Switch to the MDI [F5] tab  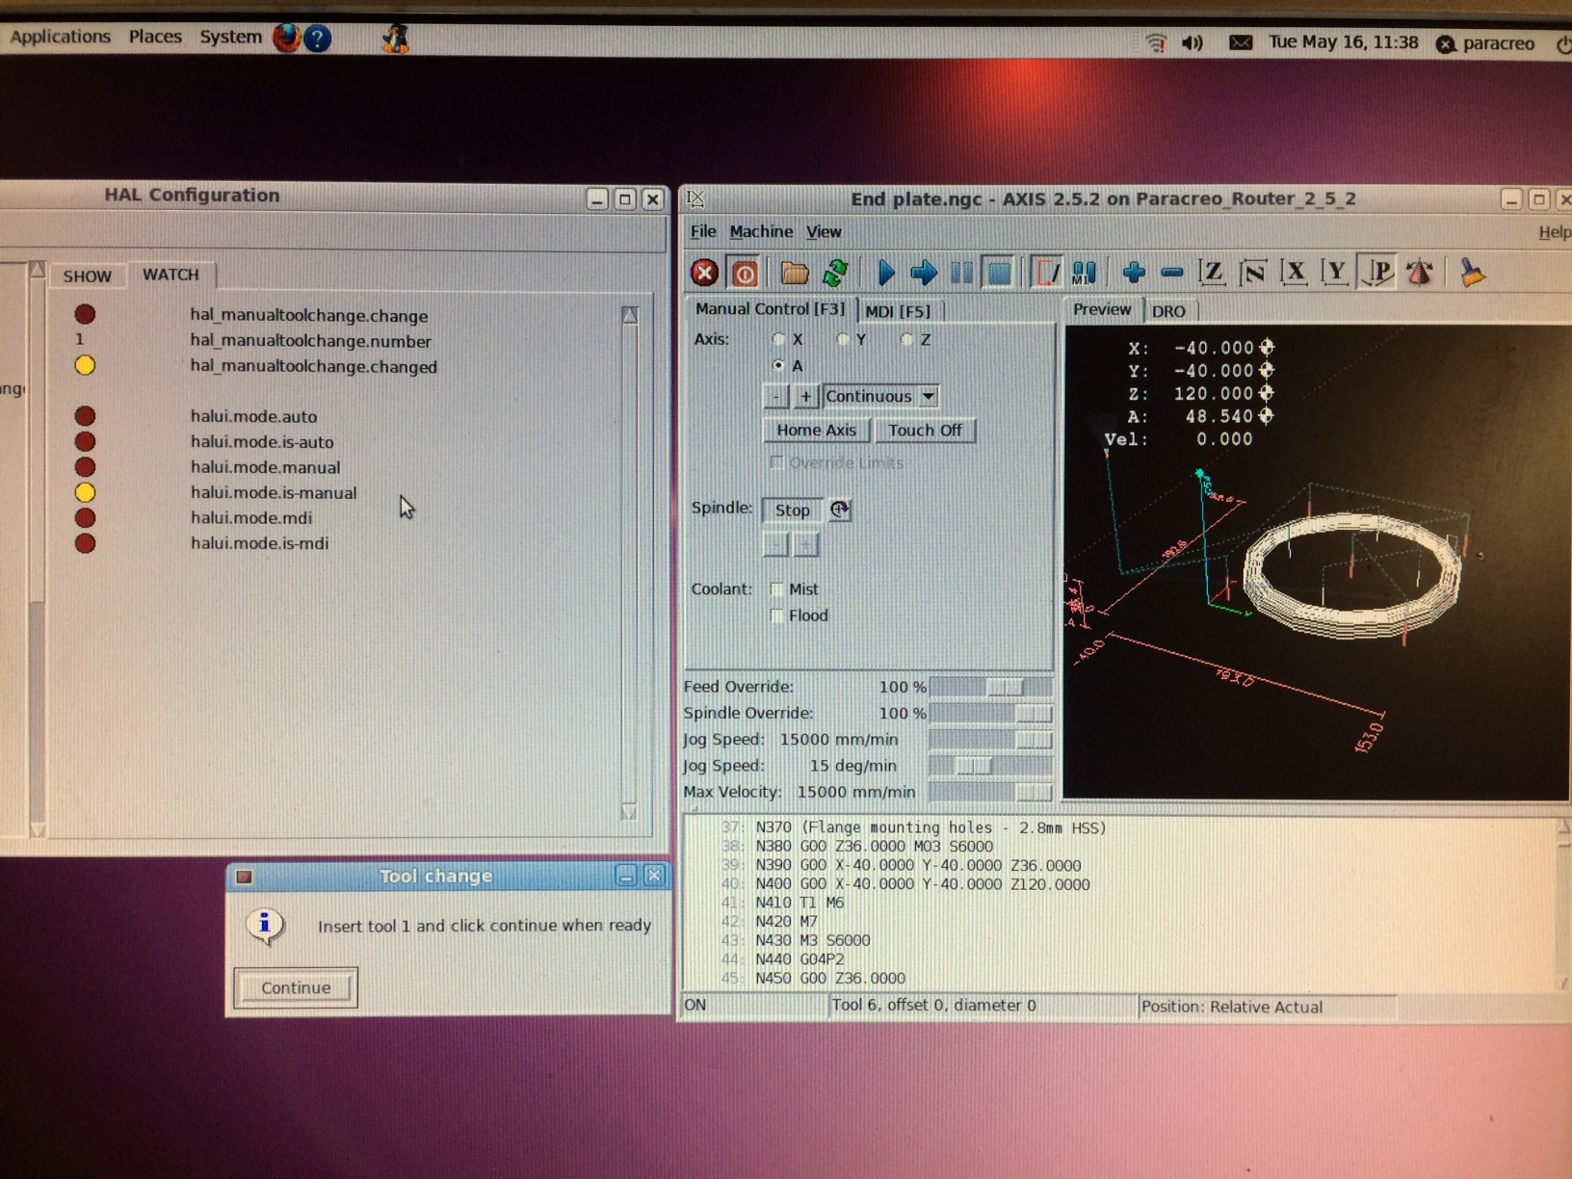[x=900, y=310]
